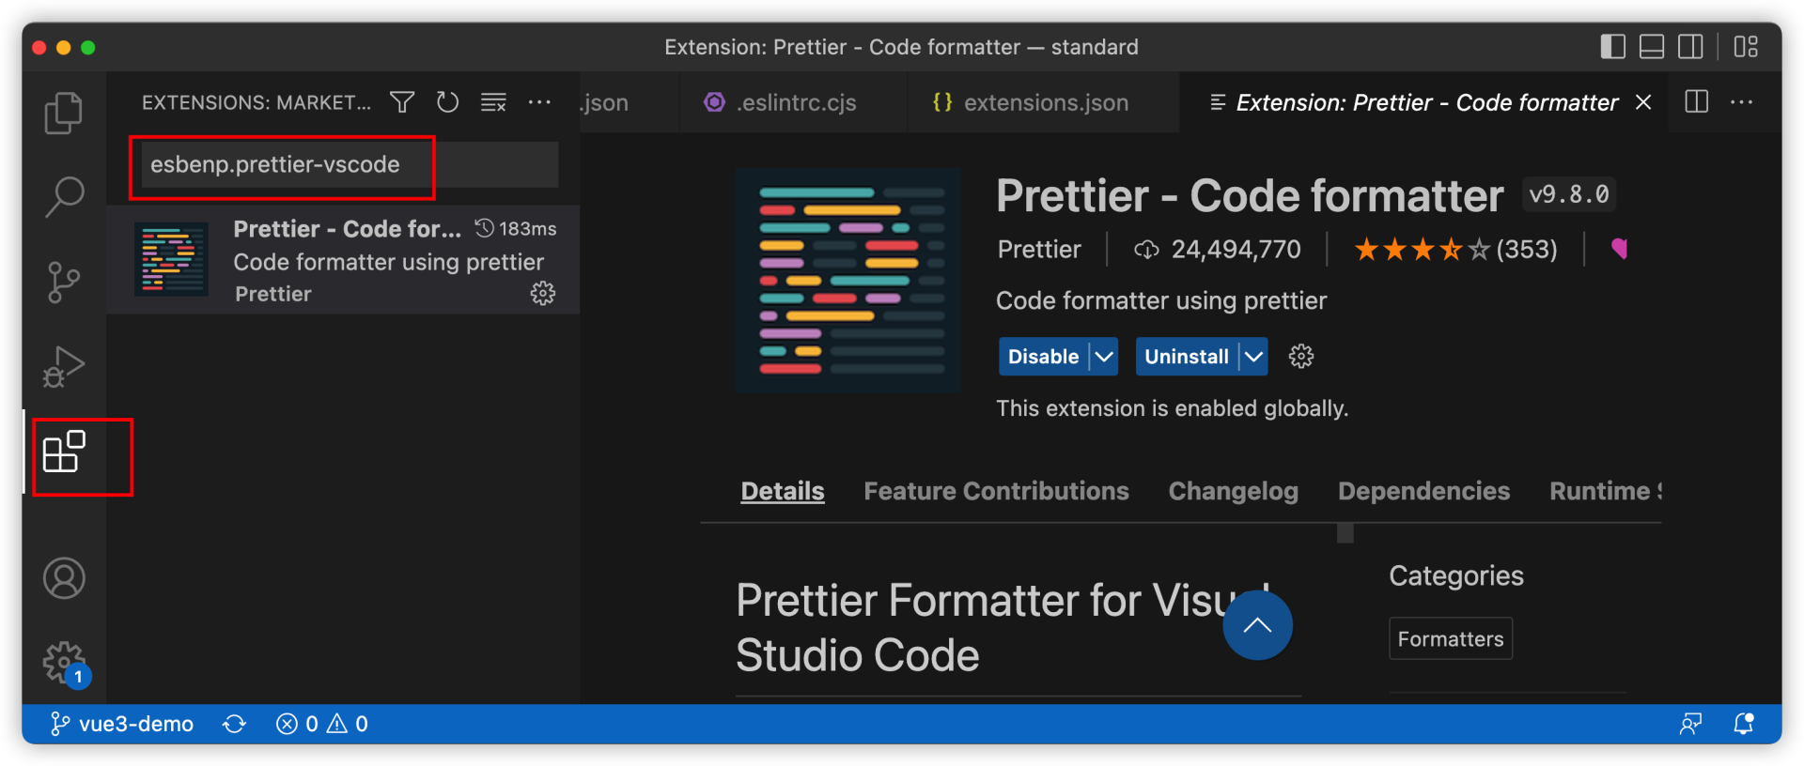Toggle the bottom panel layout button
This screenshot has height=766, width=1804.
click(x=1652, y=47)
